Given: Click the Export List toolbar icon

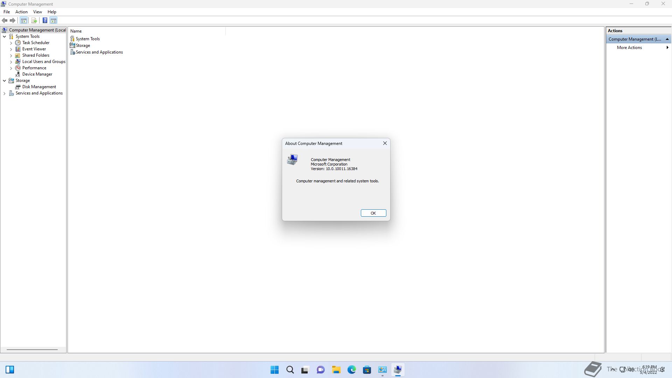Looking at the screenshot, I should click(34, 20).
